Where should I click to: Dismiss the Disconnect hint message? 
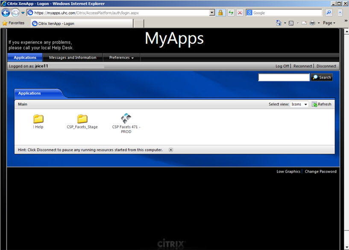[171, 150]
